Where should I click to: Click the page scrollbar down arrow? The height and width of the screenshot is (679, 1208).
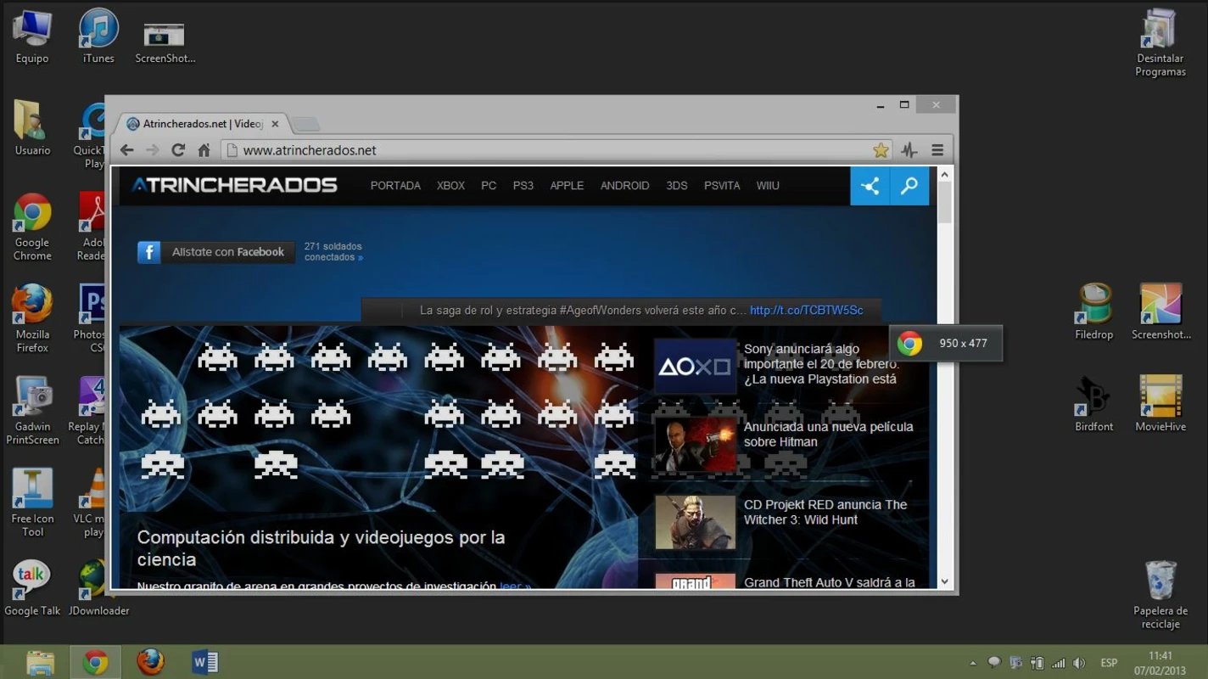(945, 582)
